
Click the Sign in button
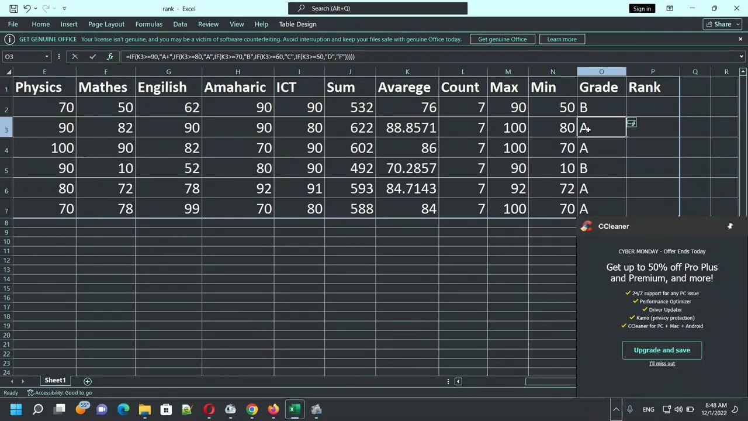pos(642,8)
